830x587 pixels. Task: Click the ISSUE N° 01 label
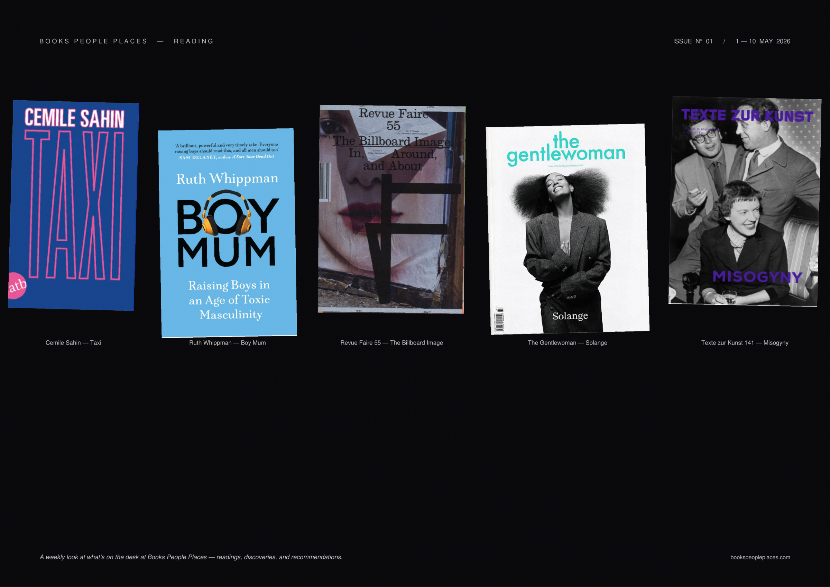point(693,41)
